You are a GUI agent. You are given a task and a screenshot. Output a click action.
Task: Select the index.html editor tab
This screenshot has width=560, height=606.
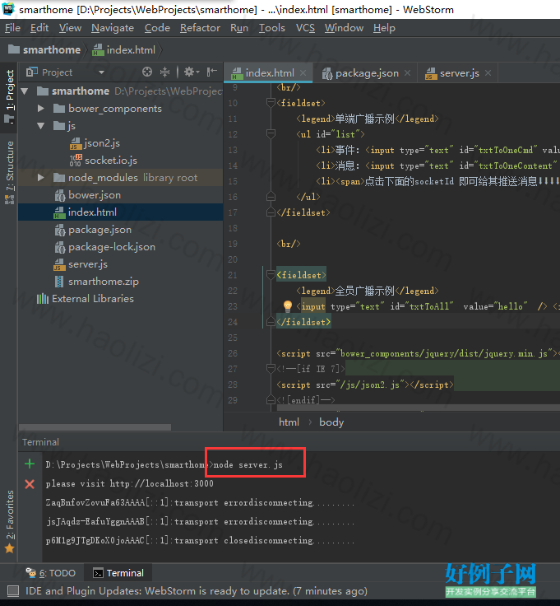(x=270, y=73)
